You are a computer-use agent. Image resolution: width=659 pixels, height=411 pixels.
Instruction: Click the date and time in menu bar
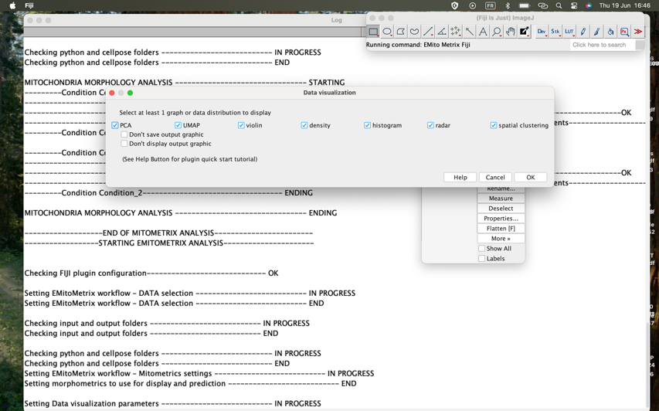pos(624,5)
